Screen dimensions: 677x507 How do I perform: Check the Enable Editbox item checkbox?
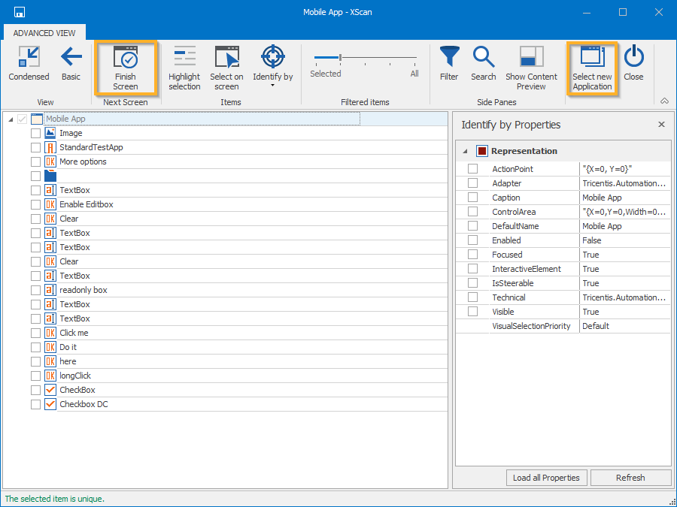point(35,204)
